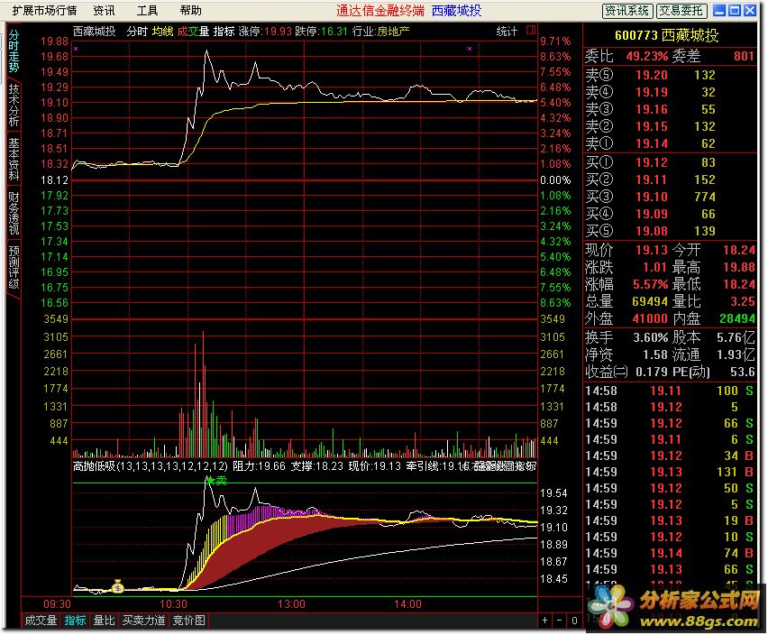Click the 14:59 trade at 19.14 volume 74
Viewport: 768px width, 635px height.
click(x=670, y=553)
